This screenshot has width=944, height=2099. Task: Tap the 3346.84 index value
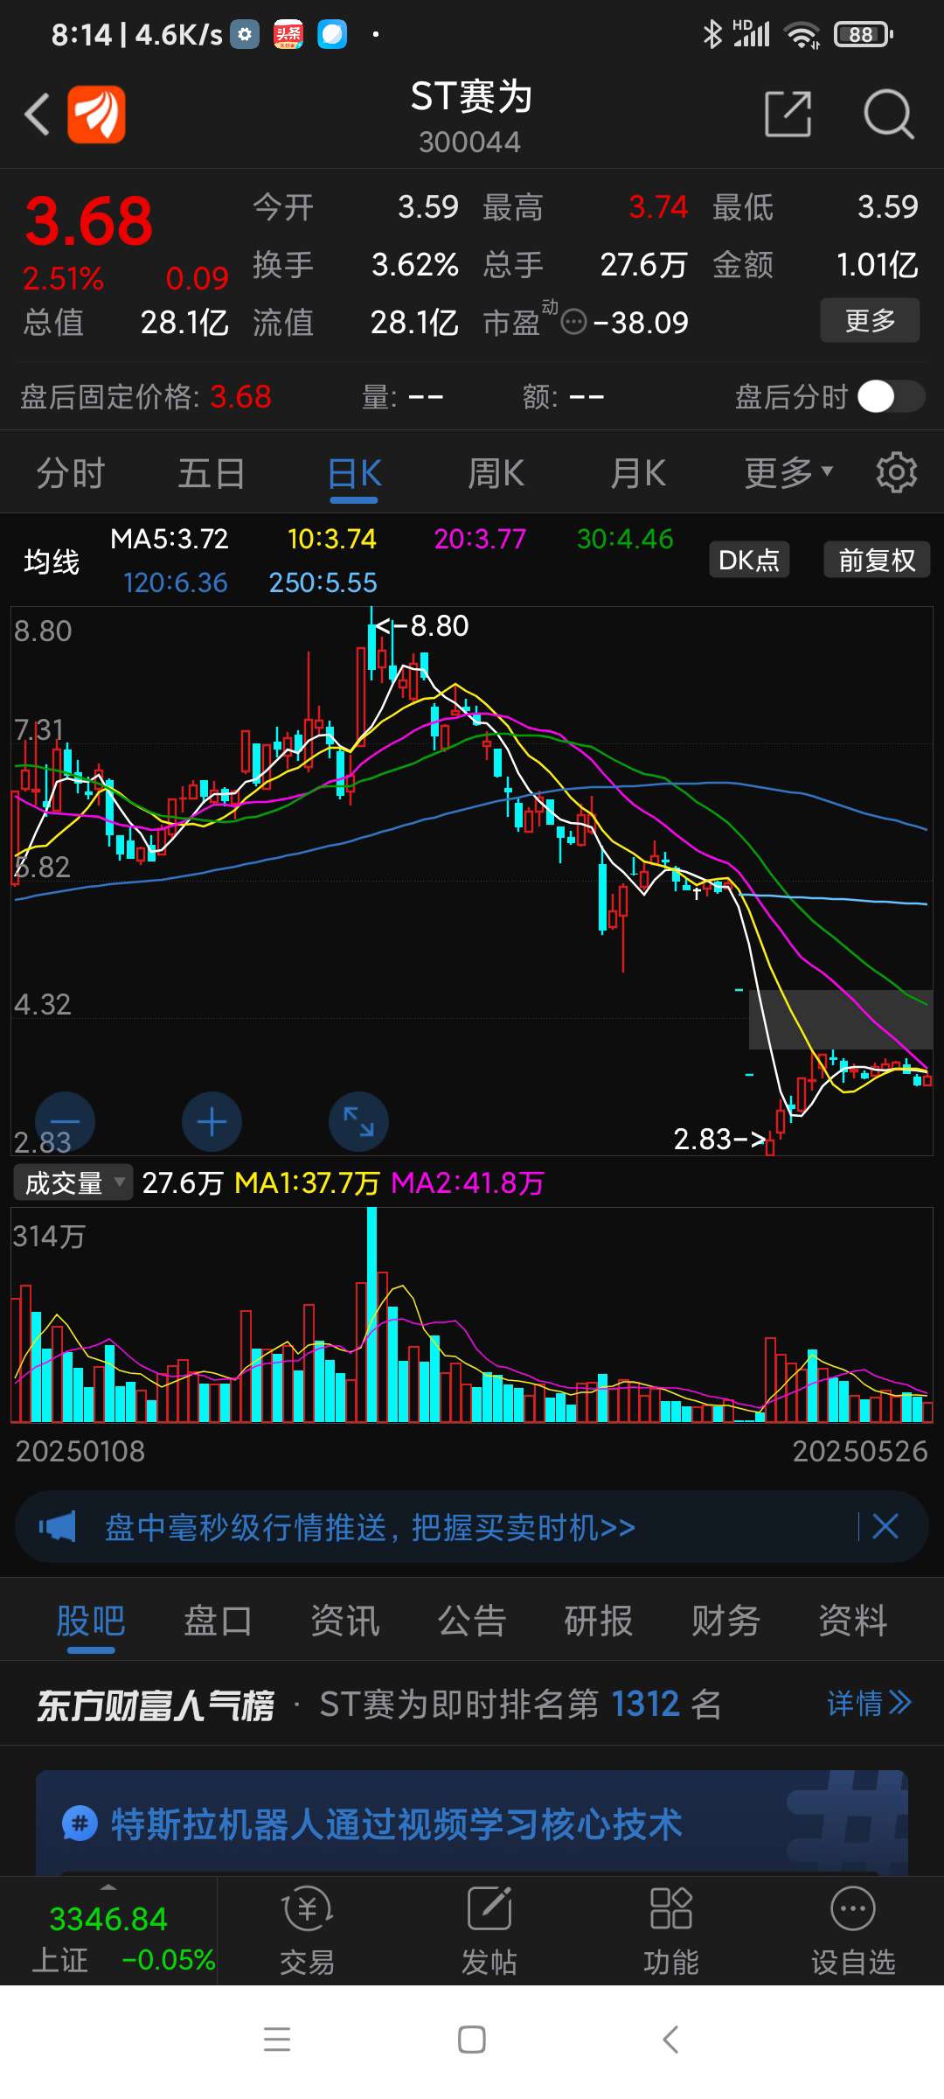[x=108, y=1919]
